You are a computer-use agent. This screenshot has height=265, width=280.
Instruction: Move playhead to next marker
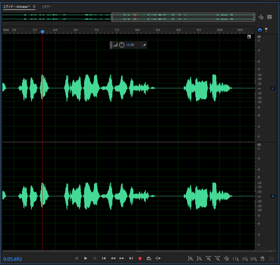point(131,258)
